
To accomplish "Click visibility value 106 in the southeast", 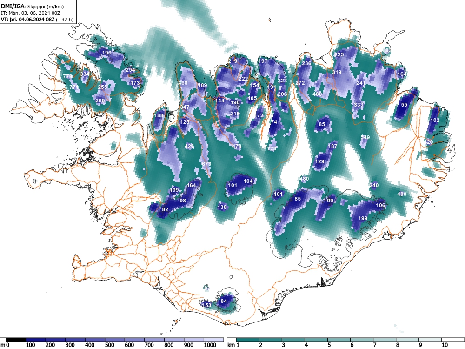I will click(380, 205).
